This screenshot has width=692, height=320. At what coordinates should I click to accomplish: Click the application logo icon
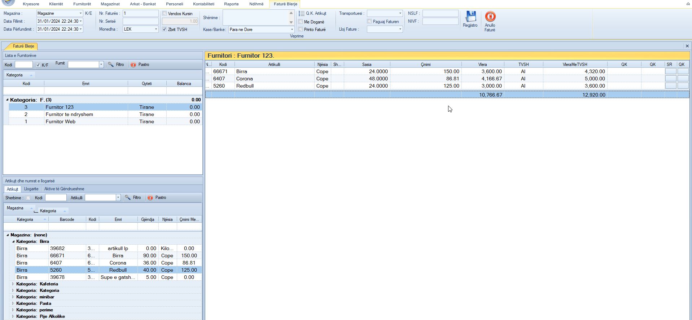(8, 2)
